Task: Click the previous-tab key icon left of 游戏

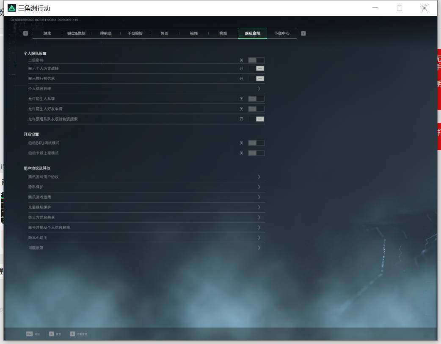Action: pos(25,33)
